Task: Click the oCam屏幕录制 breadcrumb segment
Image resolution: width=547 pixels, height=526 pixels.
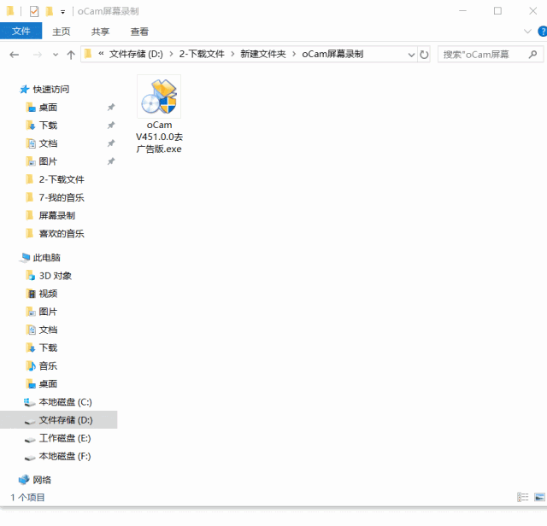Action: (x=332, y=55)
